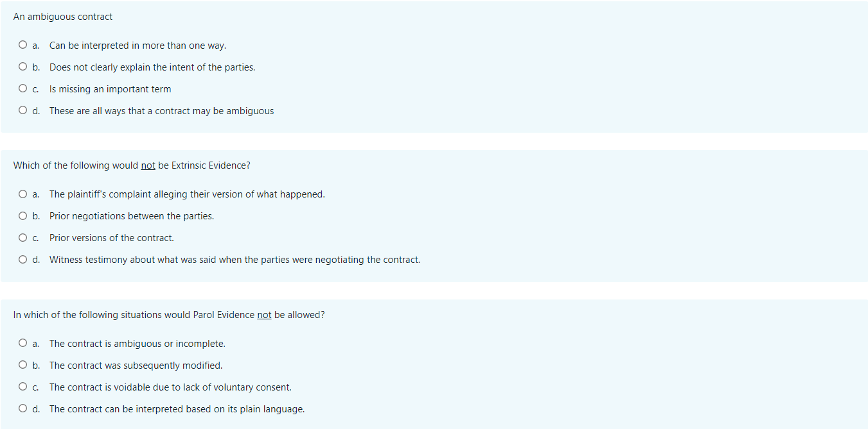
Task: Click the answer text 'Is missing an important term'
Action: (x=109, y=88)
